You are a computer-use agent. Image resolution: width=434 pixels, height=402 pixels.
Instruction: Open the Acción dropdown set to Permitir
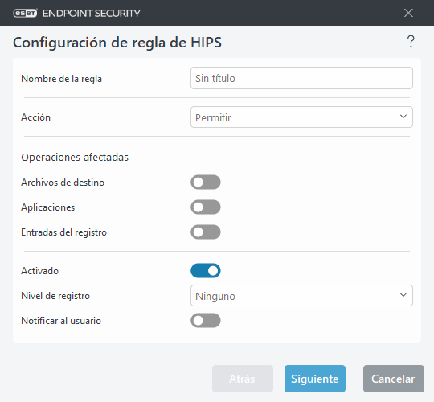301,117
